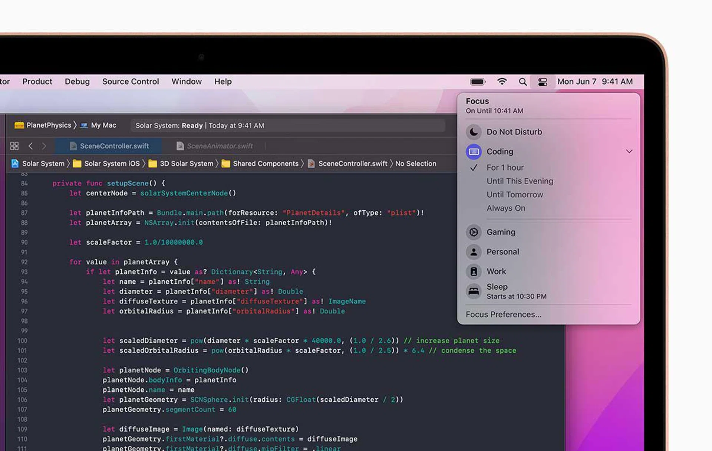The image size is (712, 451).
Task: Select the For 1 hour option
Action: click(505, 168)
